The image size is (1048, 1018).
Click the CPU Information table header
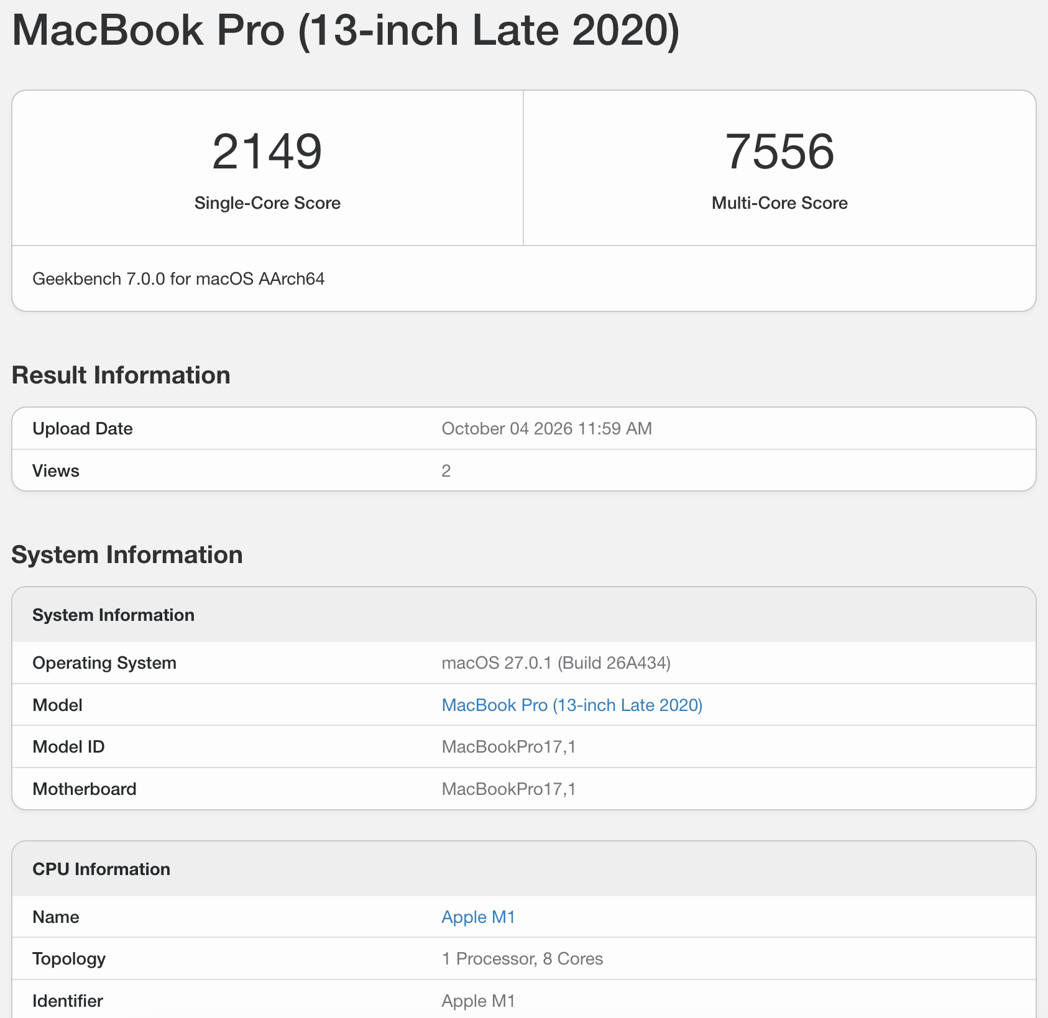click(x=101, y=869)
